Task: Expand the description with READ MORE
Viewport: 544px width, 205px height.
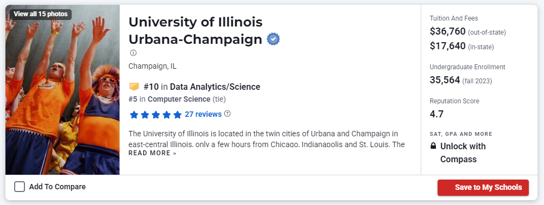Action: [x=153, y=153]
